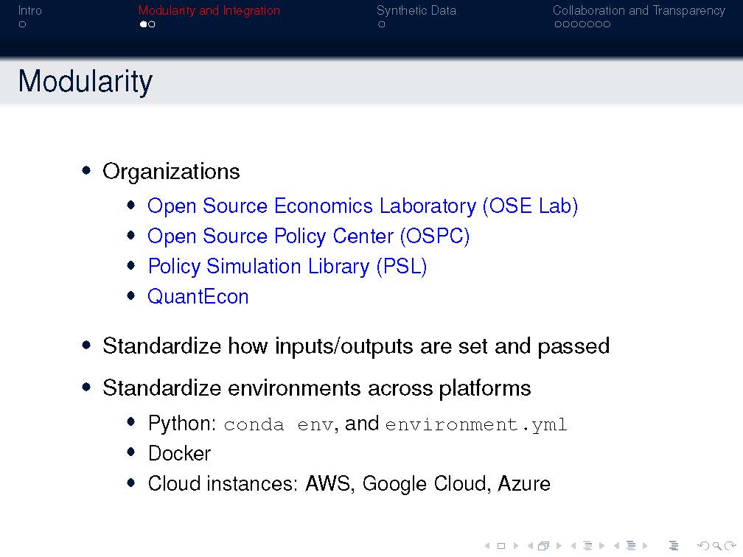Go forward one frame using frame right arrow
Screen dimensions: 743x557
[x=559, y=546]
